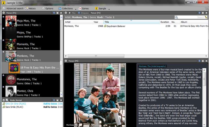Click the playlist mode icon beside Mode: Normal

pos(7,100)
